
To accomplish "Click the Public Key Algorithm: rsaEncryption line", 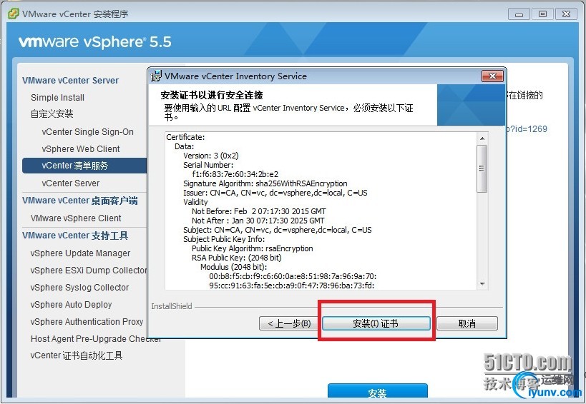I will click(253, 248).
